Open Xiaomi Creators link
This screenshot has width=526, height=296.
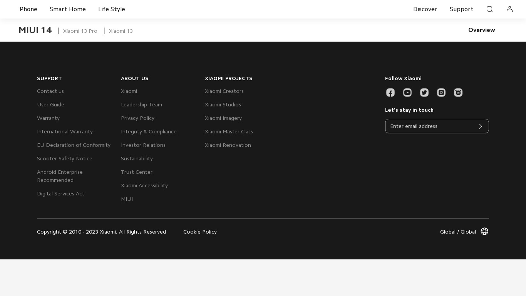[x=224, y=91]
